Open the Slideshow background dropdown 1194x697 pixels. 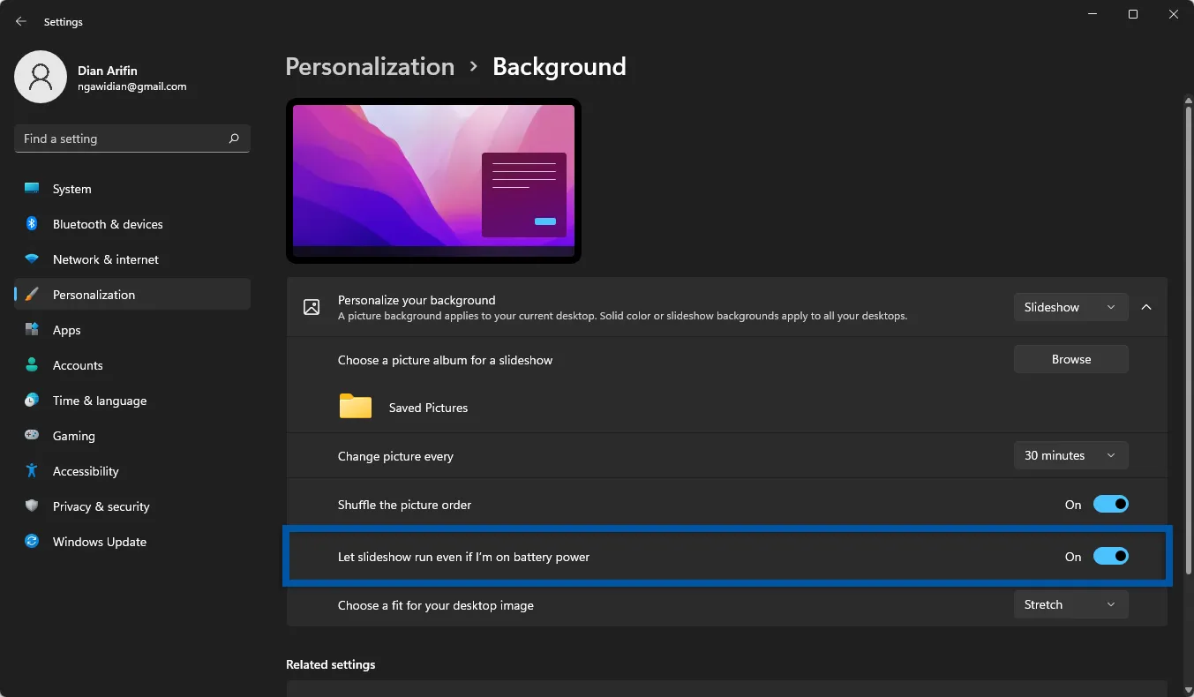1070,307
